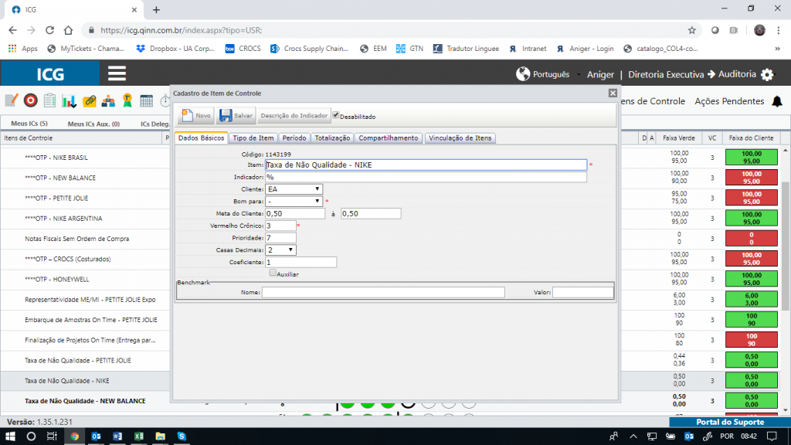Open the Bom para dropdown

pos(294,202)
